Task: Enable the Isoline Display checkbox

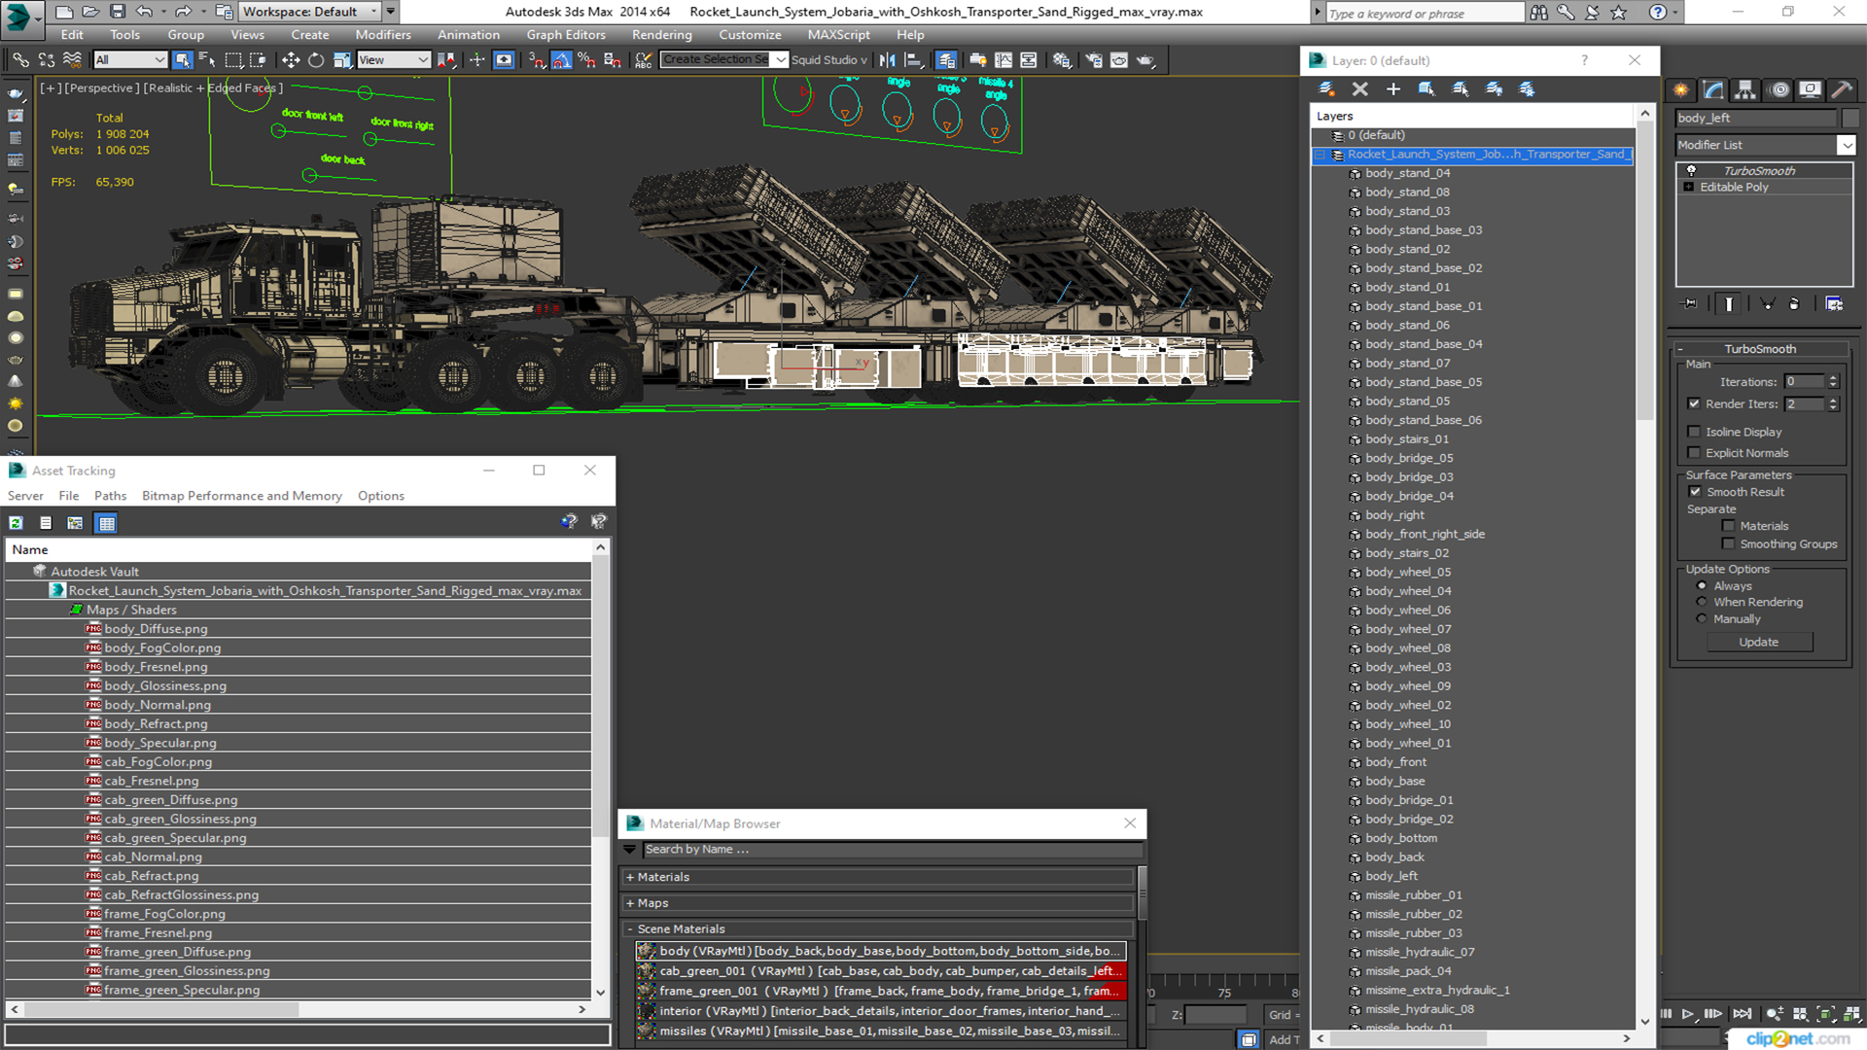Action: (1694, 432)
